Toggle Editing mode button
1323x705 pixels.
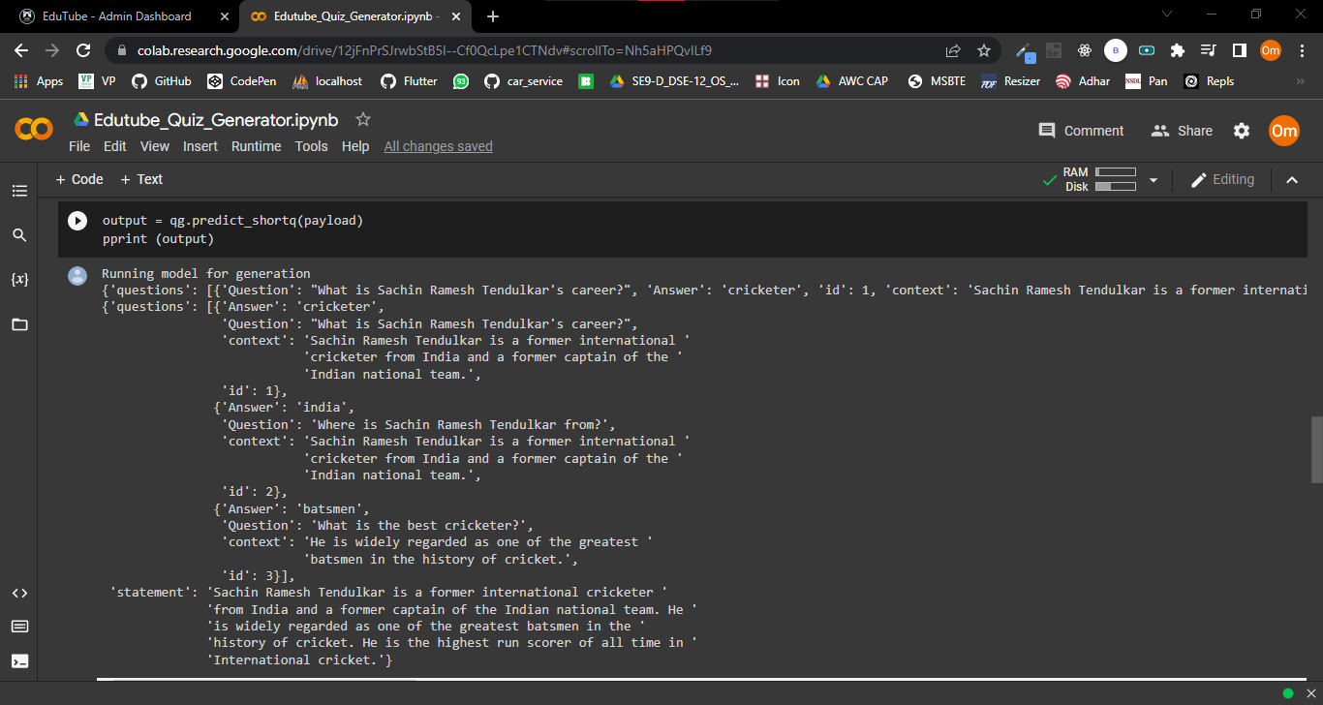point(1222,179)
